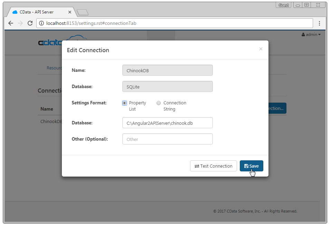
Task: Click the Save button
Action: point(251,166)
